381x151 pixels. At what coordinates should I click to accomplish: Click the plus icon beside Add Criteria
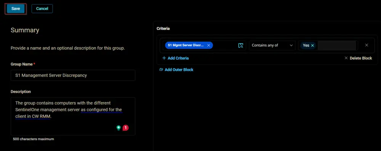[164, 58]
